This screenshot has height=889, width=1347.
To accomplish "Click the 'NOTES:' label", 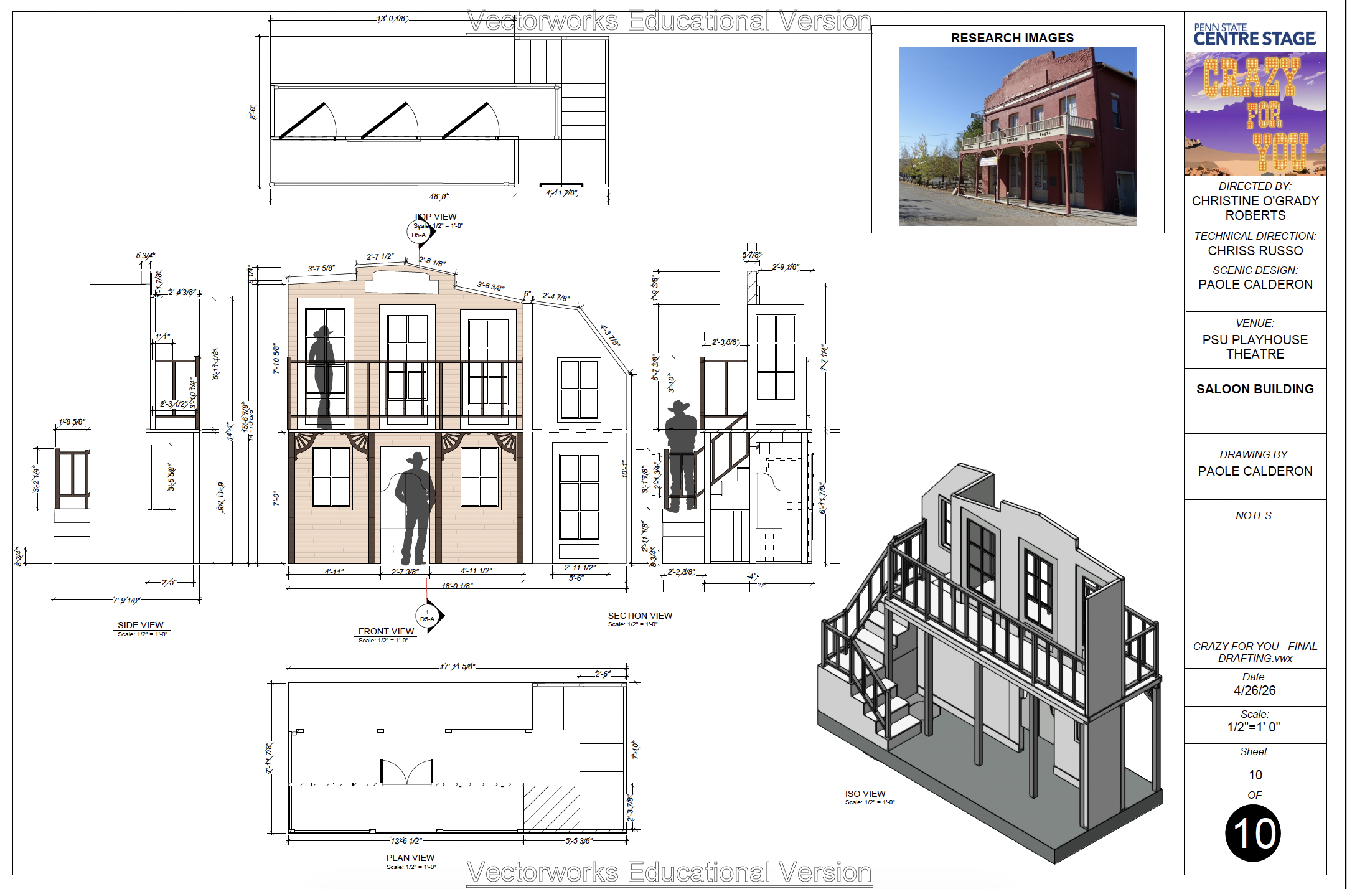I will click(x=1255, y=515).
